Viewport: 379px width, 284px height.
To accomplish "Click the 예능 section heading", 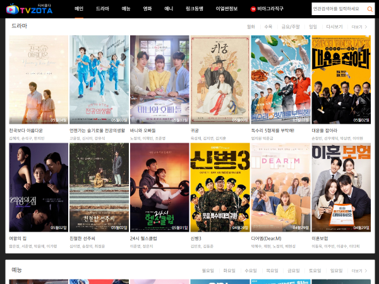I will tap(16, 269).
